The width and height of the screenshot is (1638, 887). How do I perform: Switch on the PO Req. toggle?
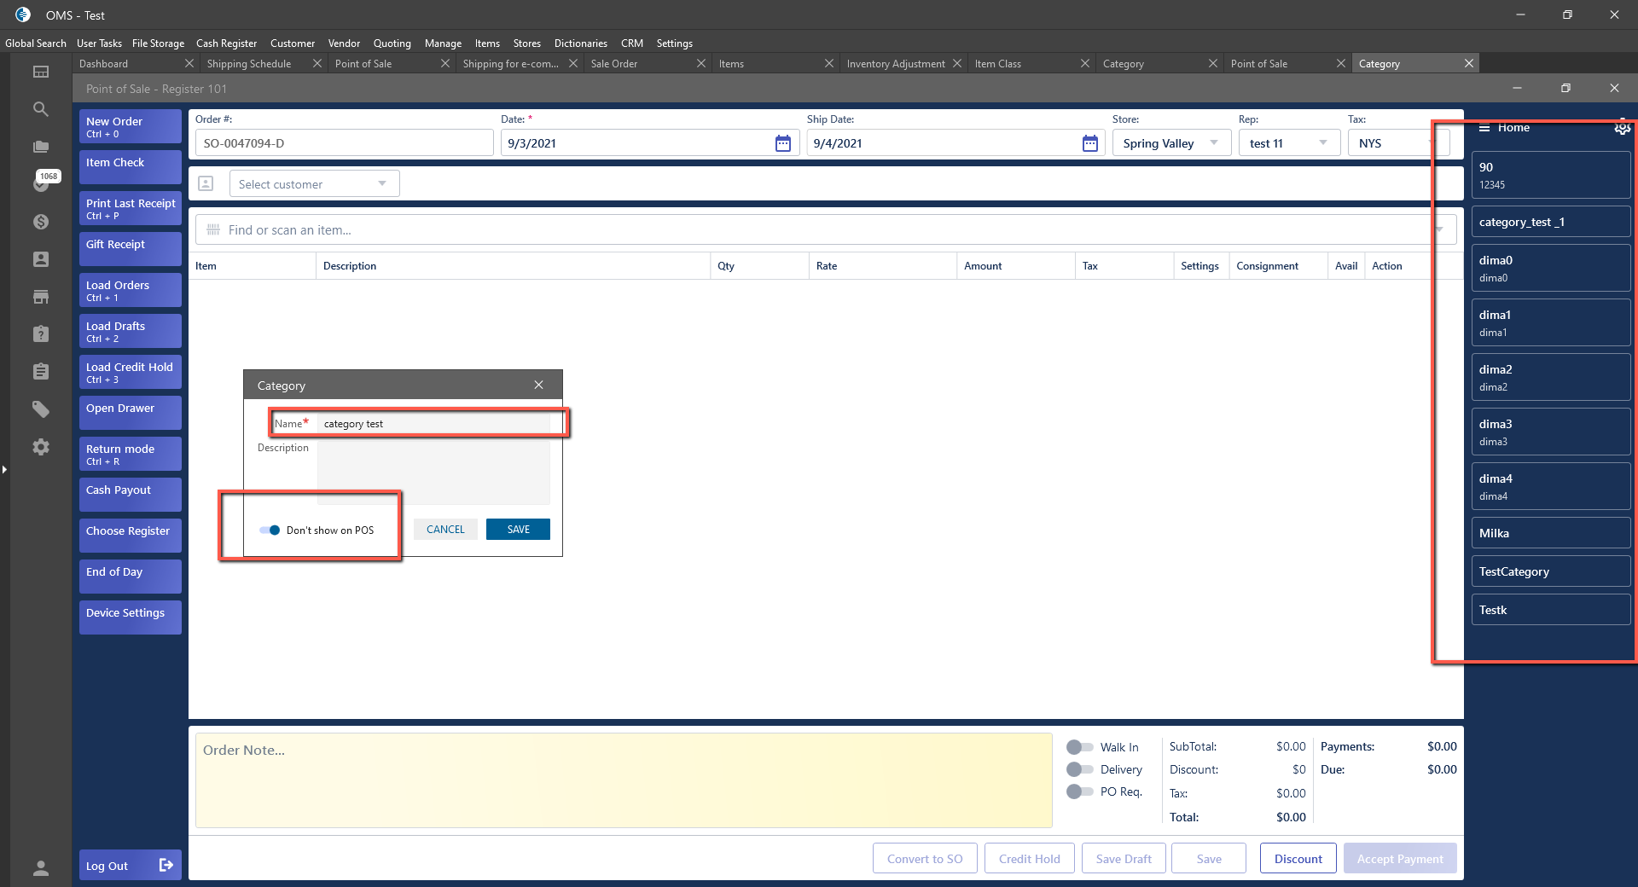1079,791
